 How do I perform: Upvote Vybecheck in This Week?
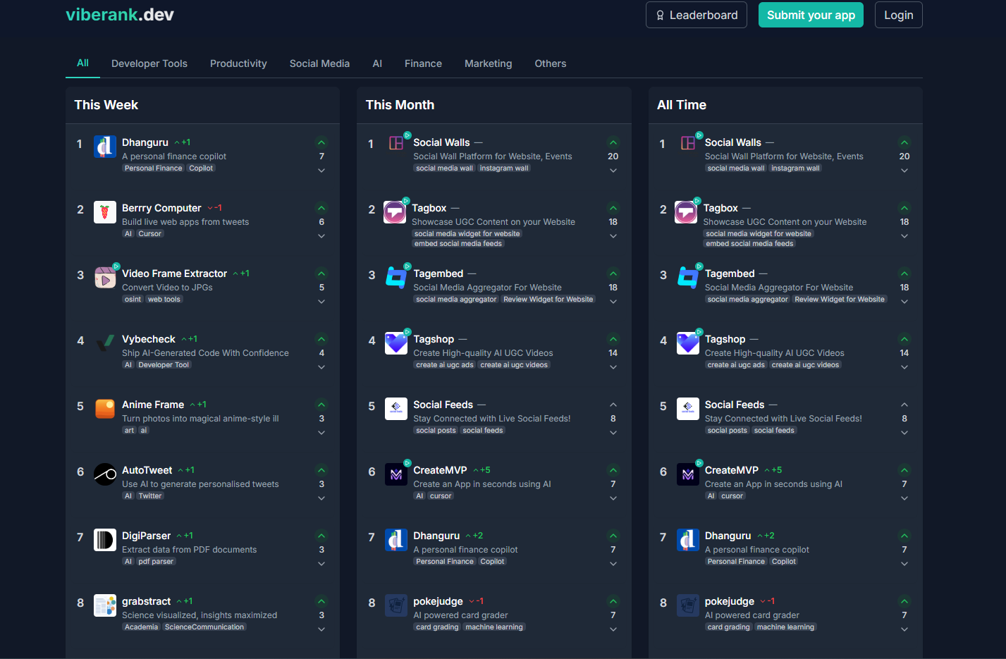[x=321, y=339]
